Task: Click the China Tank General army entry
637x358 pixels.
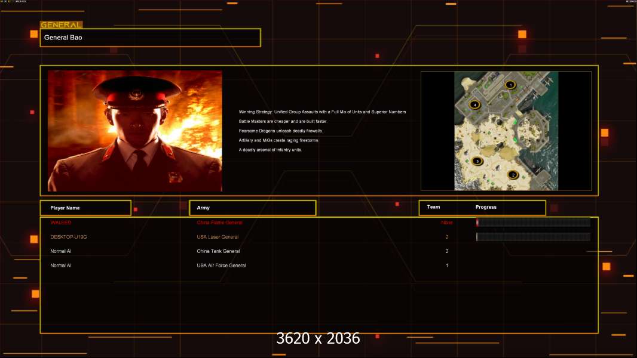Action: (218, 251)
